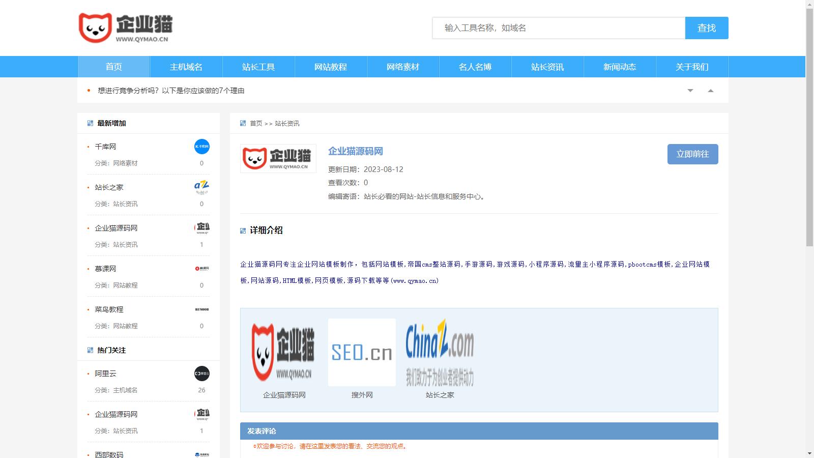Click the 首页 breadcrumb link
Image resolution: width=814 pixels, height=458 pixels.
(x=256, y=124)
